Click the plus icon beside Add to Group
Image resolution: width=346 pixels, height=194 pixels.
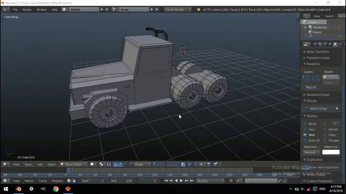click(337, 108)
